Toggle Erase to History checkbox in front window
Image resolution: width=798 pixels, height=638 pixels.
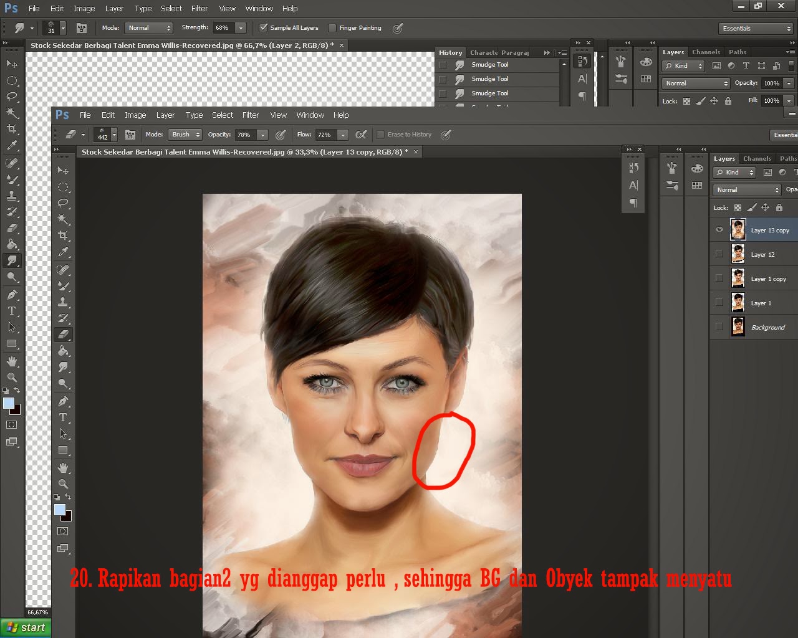tap(380, 135)
